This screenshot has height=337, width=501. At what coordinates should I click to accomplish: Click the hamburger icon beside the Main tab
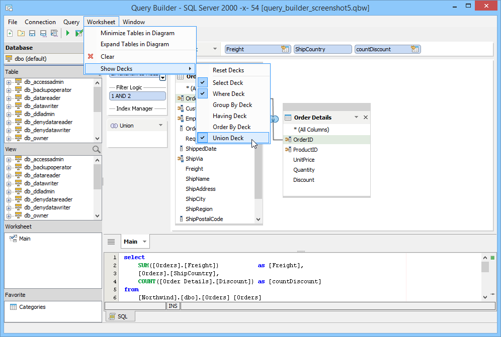[x=111, y=242]
